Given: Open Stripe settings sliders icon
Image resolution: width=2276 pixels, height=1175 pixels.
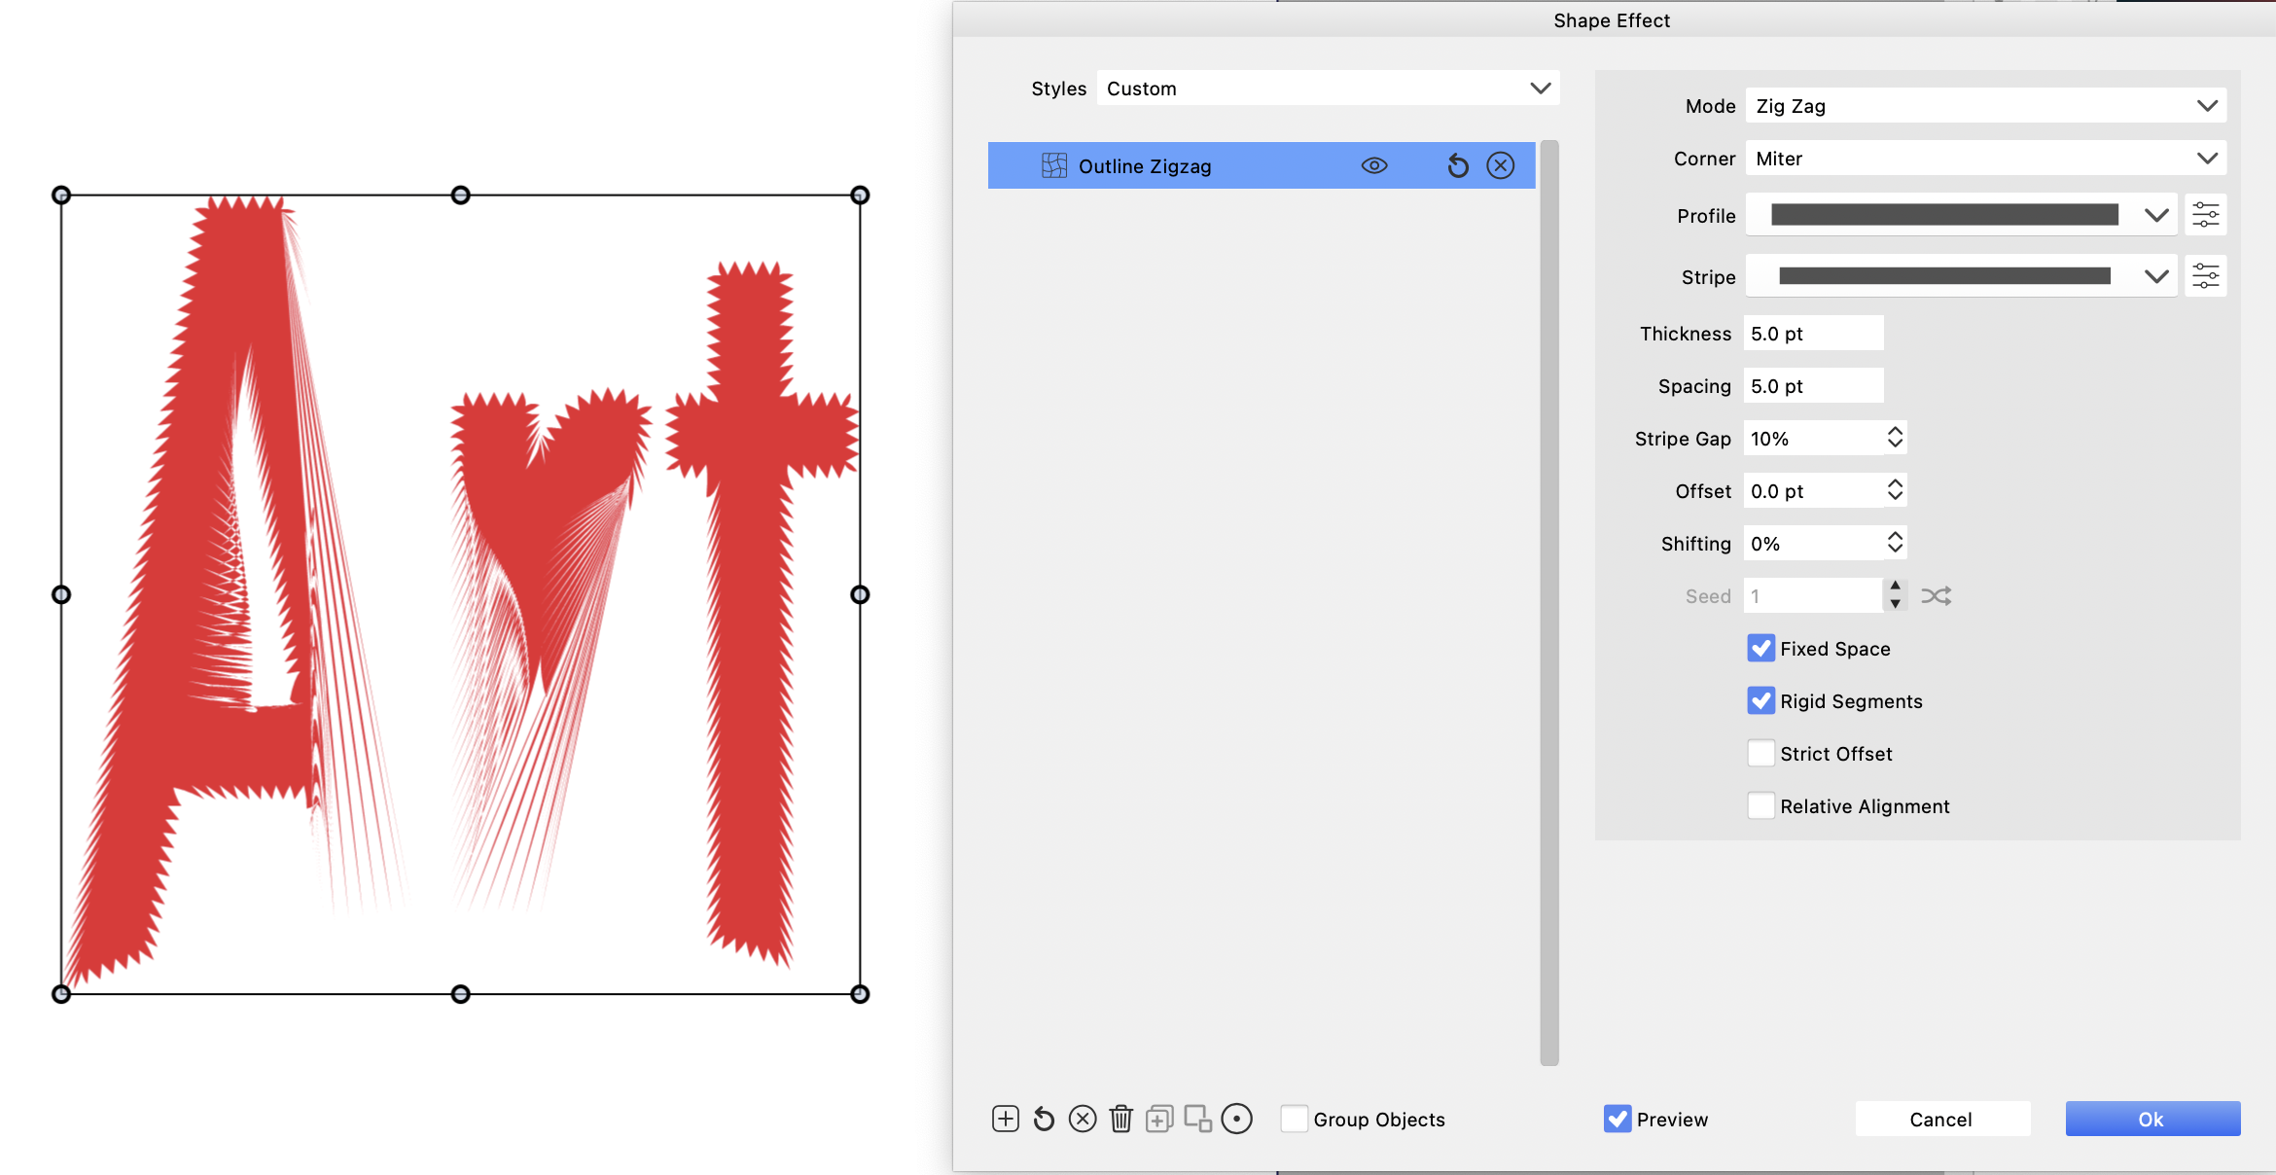Looking at the screenshot, I should 2205,277.
